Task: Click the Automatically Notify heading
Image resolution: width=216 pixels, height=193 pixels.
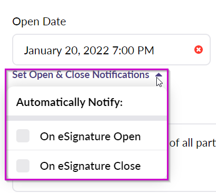Action: 69,102
